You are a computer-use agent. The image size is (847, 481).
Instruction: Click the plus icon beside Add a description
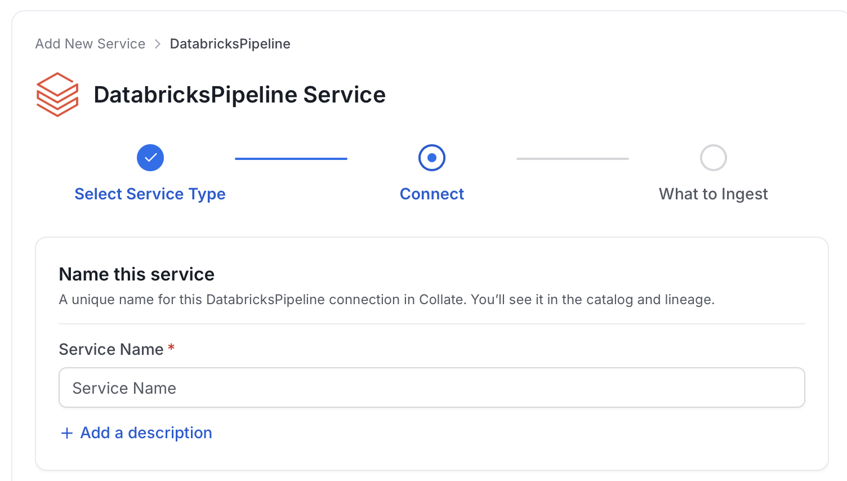pos(67,433)
